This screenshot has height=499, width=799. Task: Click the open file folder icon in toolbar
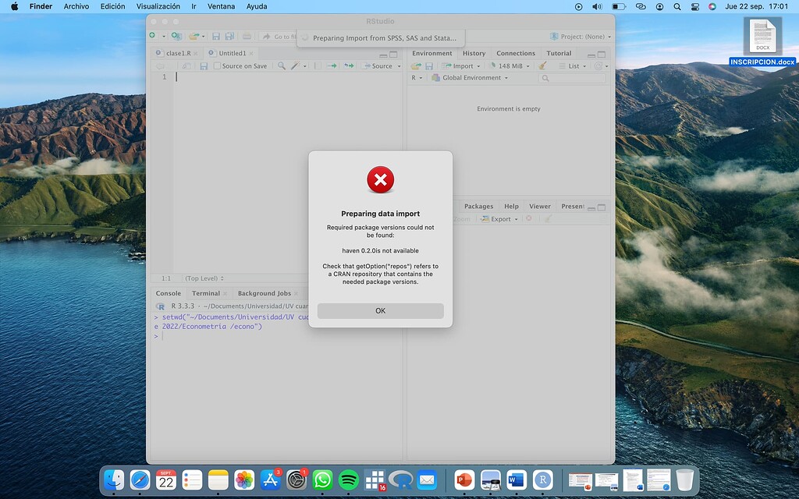[194, 37]
